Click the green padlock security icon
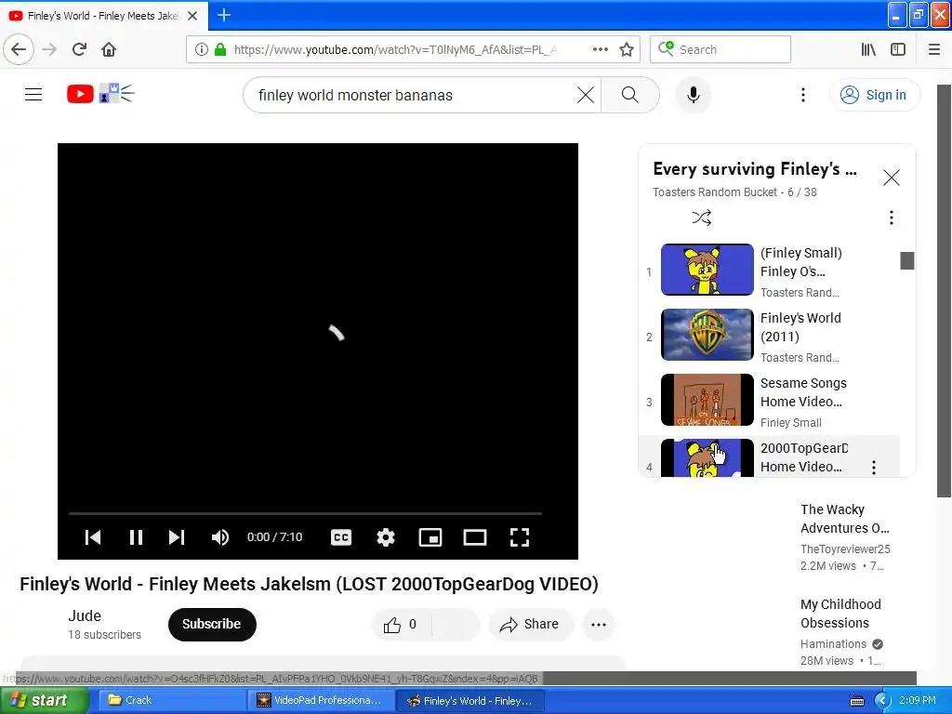The width and height of the screenshot is (952, 714). (x=220, y=49)
